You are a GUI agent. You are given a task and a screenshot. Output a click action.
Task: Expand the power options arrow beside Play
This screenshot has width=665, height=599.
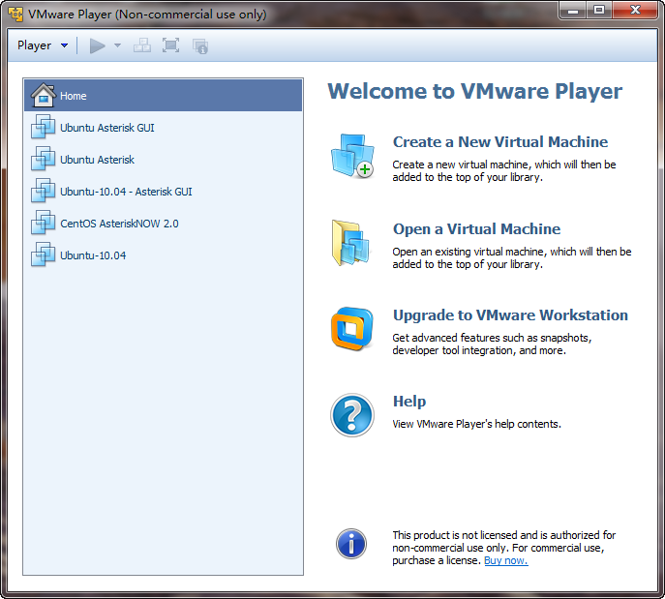(x=117, y=45)
